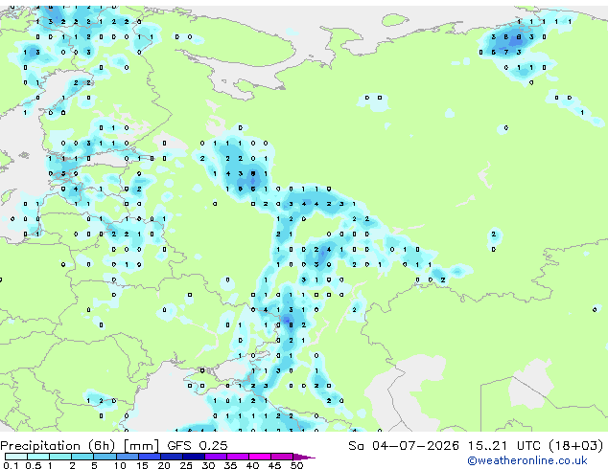Image resolution: width=608 pixels, height=469 pixels.
Task: Select the 35–40 mm purple legend swatch
Action: tap(237, 457)
